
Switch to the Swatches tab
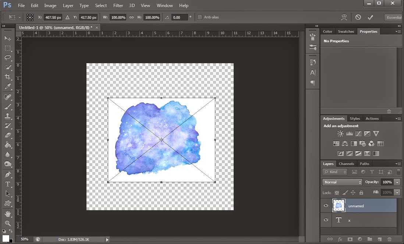tap(346, 31)
